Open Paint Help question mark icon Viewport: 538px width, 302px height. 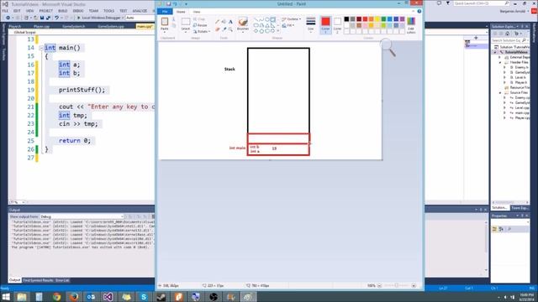419,11
